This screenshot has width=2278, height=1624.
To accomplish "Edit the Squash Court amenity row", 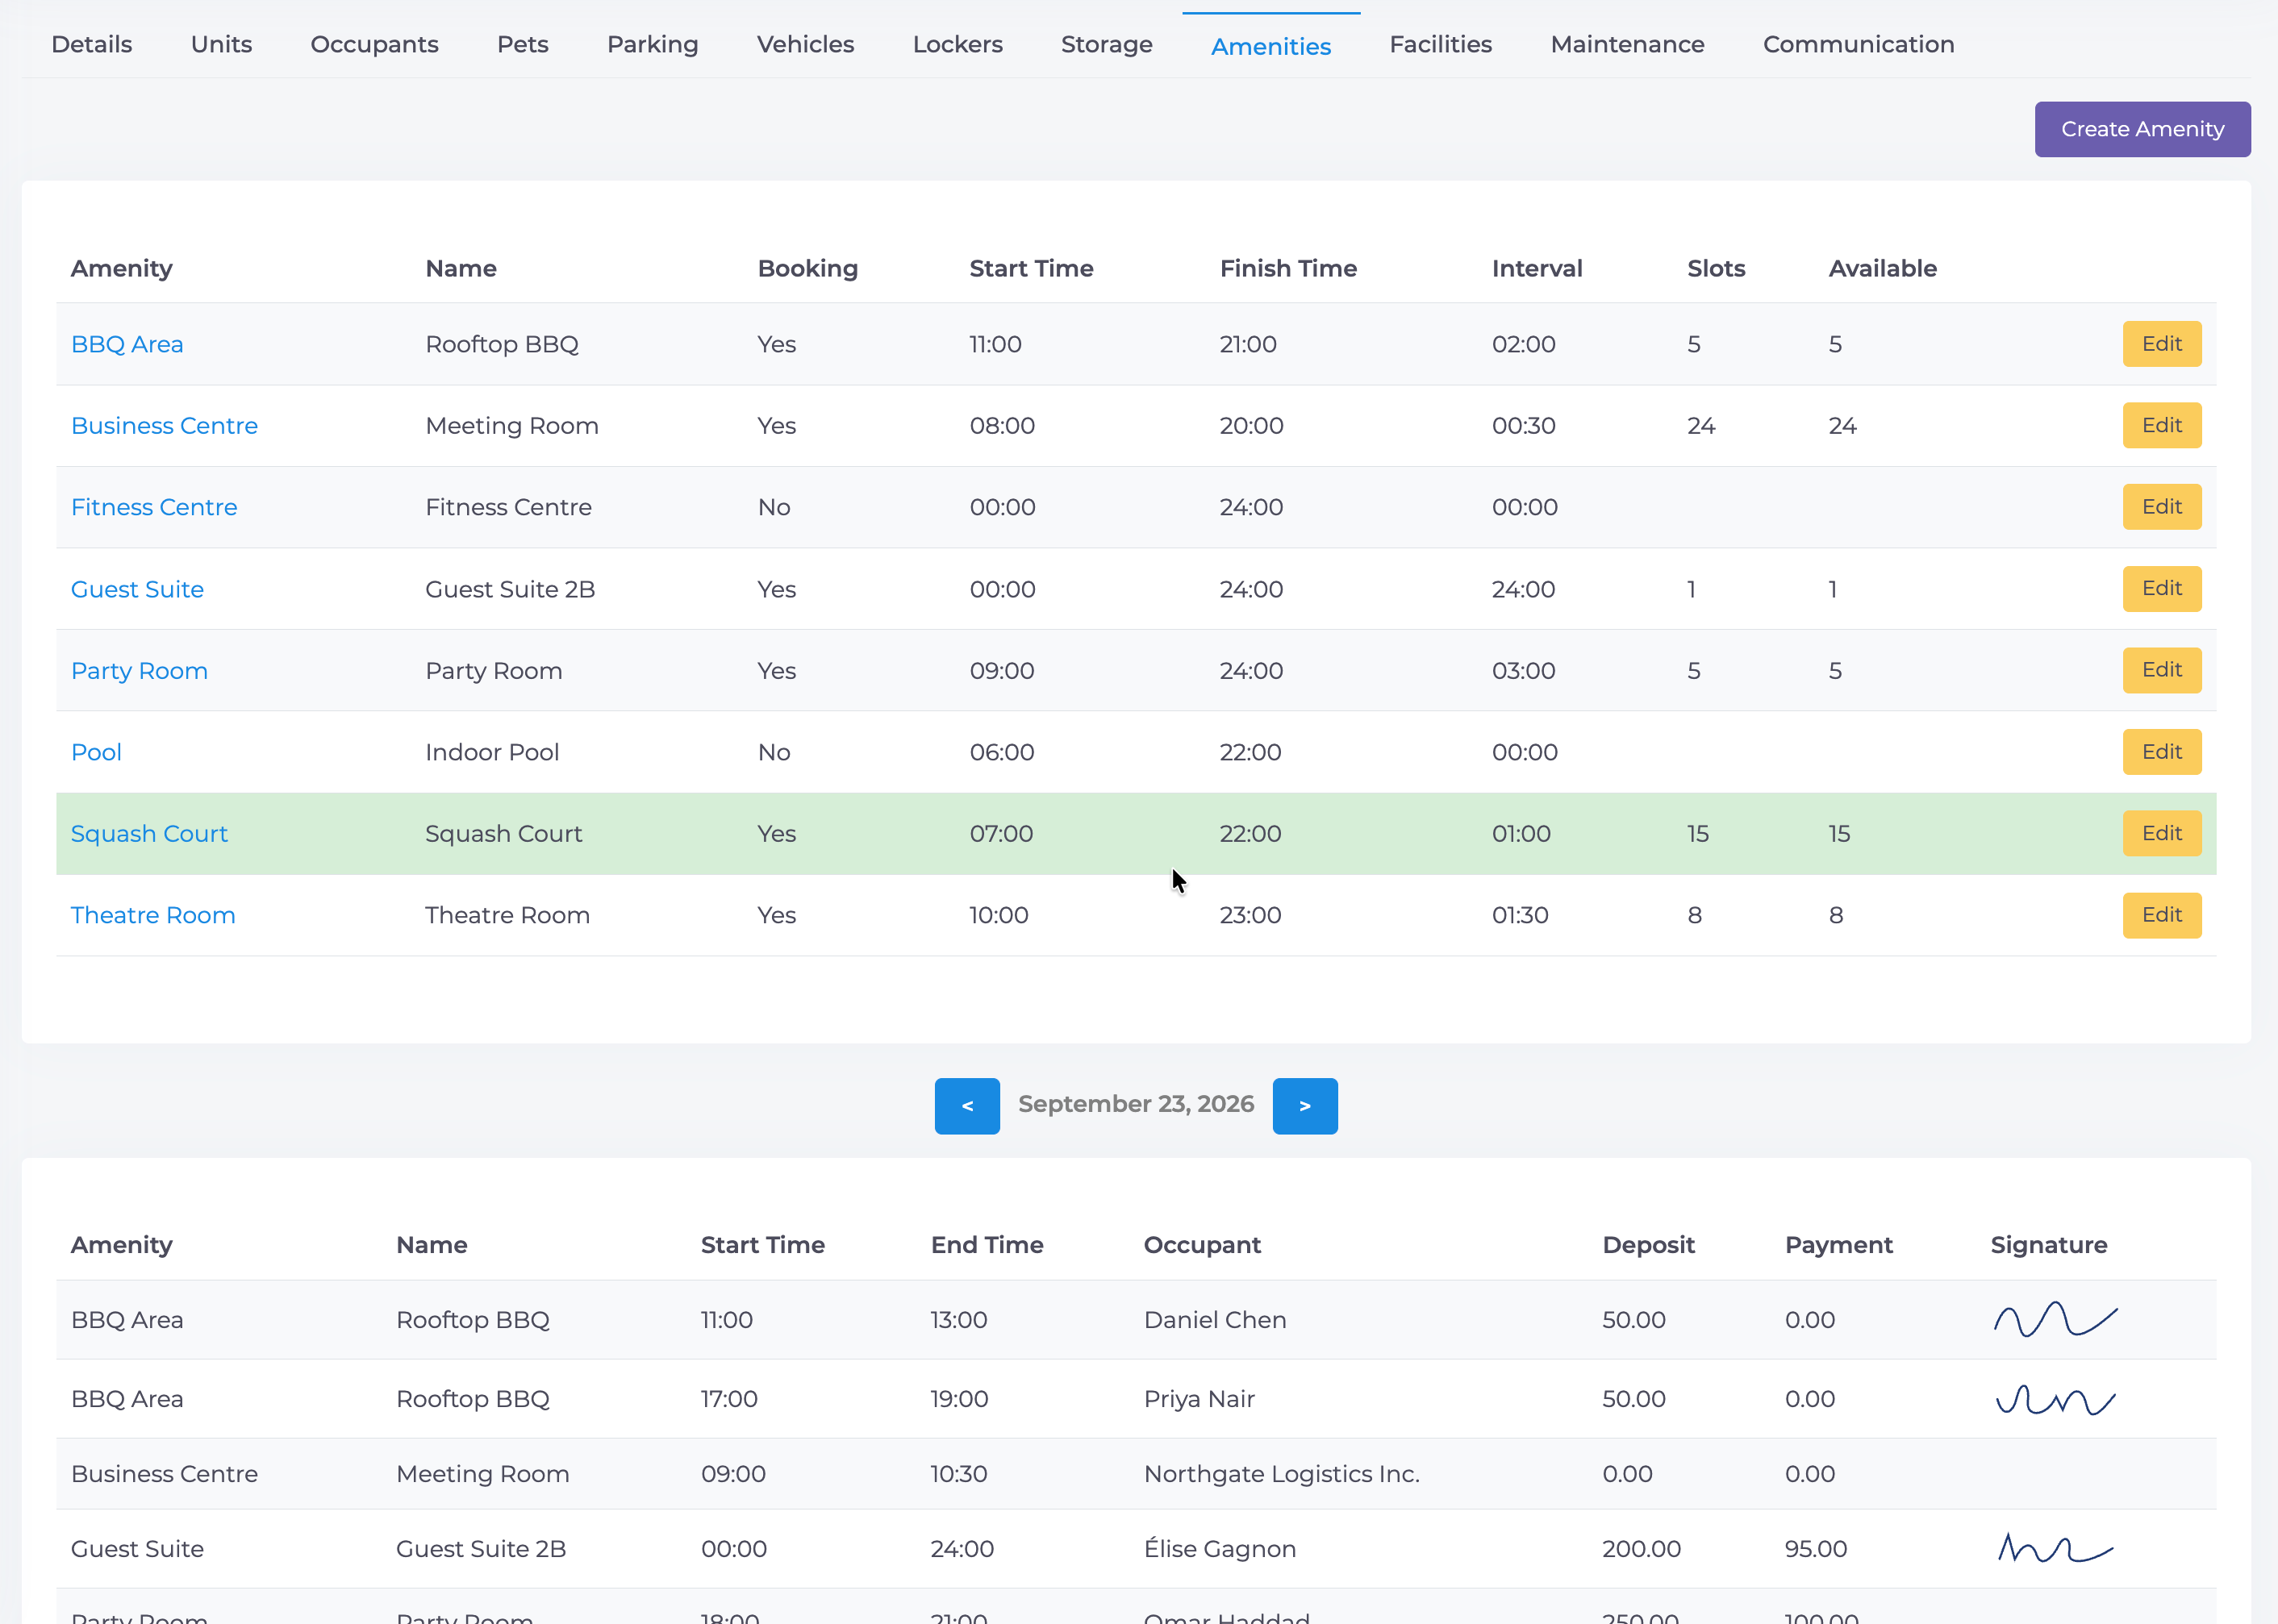I will 2161,834.
